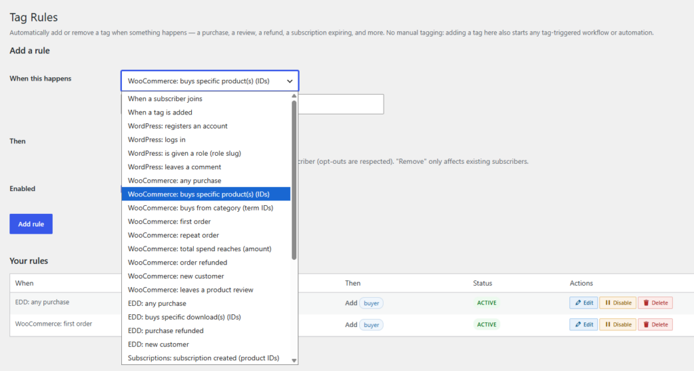The width and height of the screenshot is (694, 371).
Task: Click the 'Actions' column header
Action: click(581, 283)
